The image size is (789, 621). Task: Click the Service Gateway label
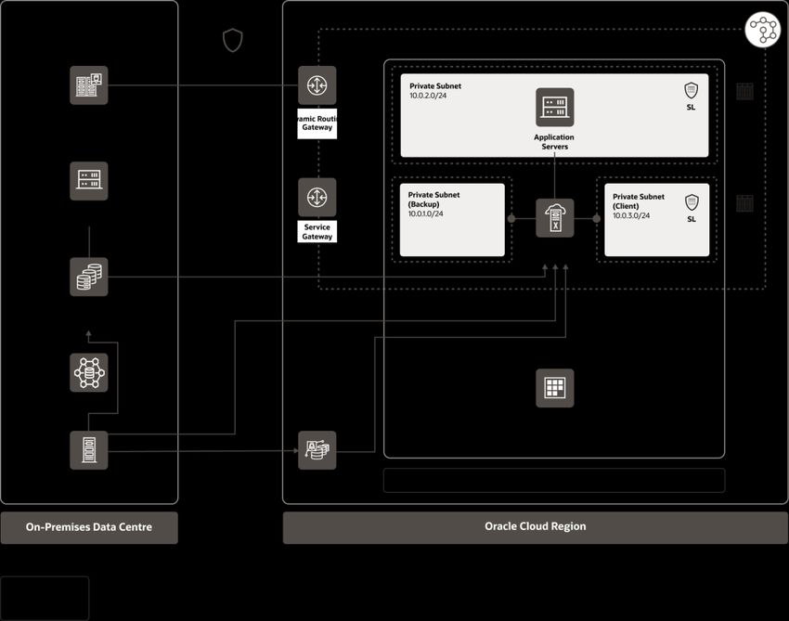(317, 231)
